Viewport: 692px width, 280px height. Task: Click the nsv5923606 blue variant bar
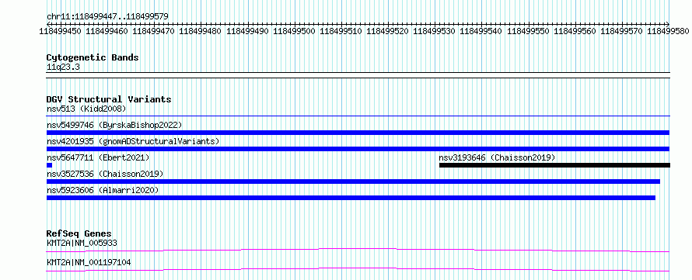click(x=351, y=198)
